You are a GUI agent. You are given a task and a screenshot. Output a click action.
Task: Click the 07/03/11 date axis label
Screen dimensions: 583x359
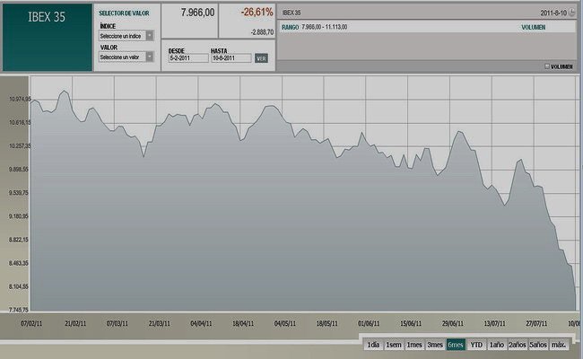(117, 323)
